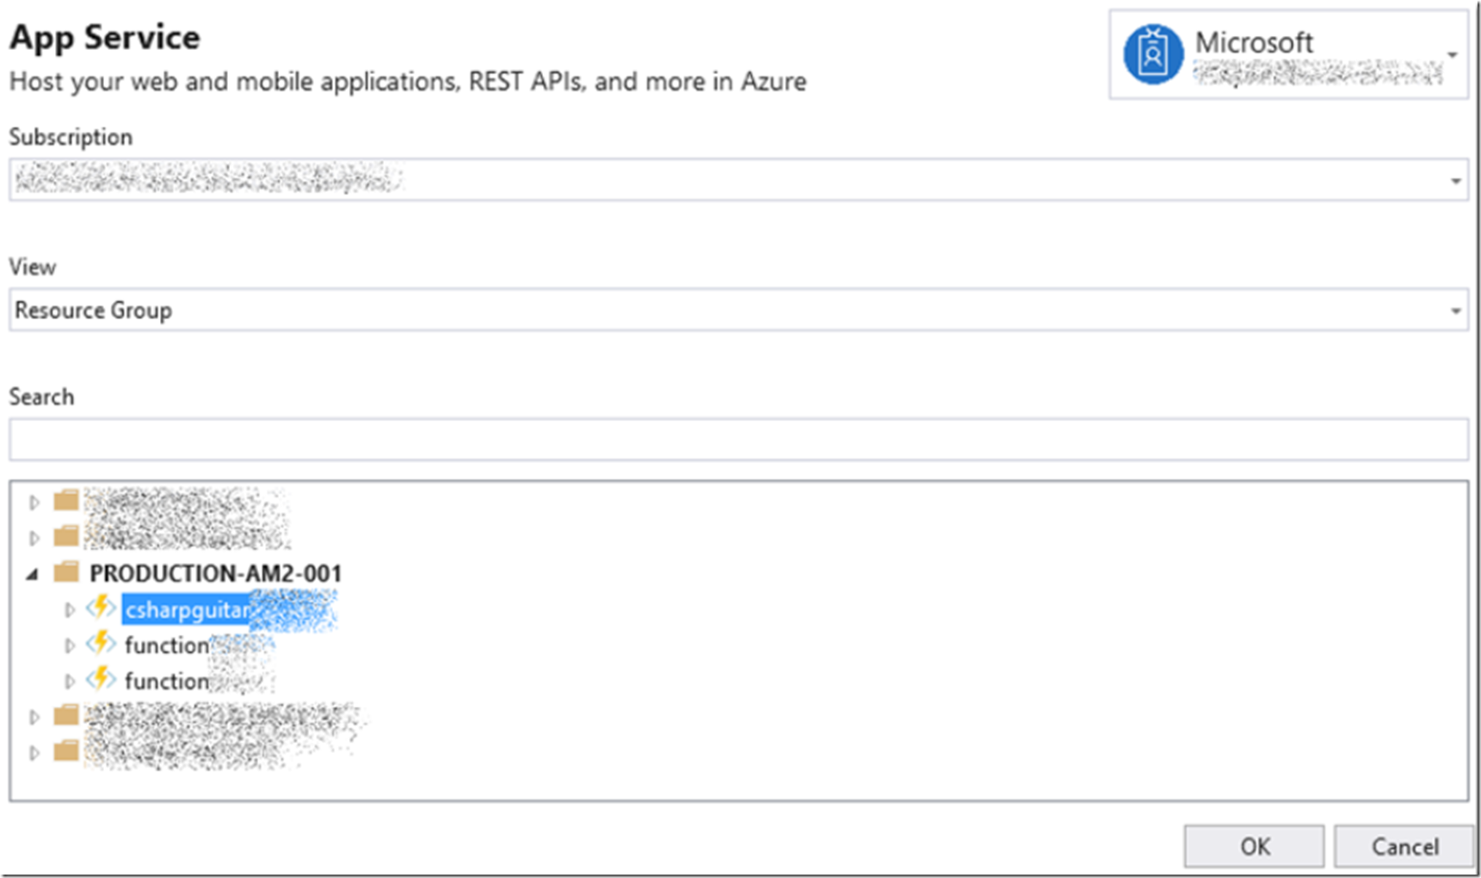Click the OK button
This screenshot has width=1481, height=878.
(1254, 846)
